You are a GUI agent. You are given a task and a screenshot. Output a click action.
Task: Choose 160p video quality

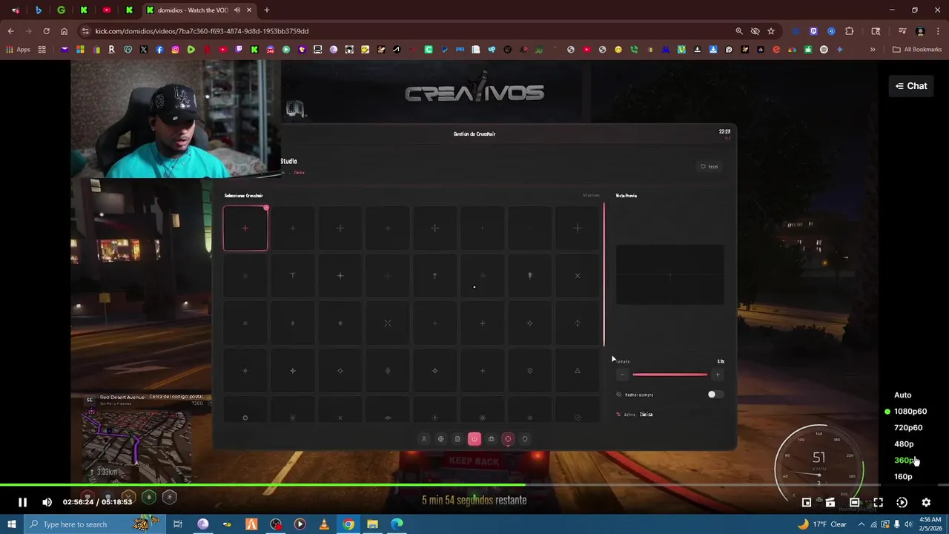coord(903,477)
